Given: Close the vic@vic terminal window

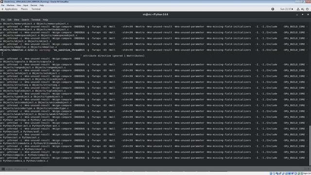Looking at the screenshot, I should click(308, 15).
